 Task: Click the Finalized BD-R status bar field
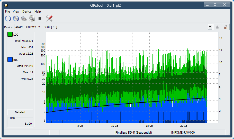pyautogui.click(x=134, y=133)
